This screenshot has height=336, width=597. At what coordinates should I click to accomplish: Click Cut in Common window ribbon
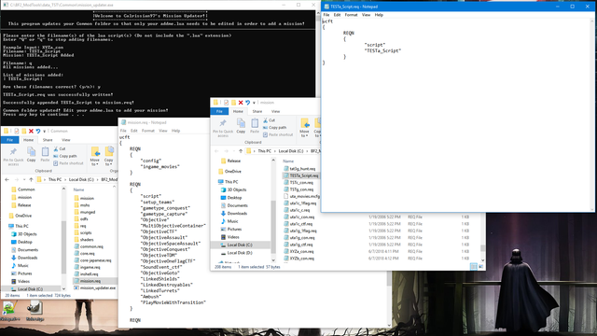click(60, 148)
